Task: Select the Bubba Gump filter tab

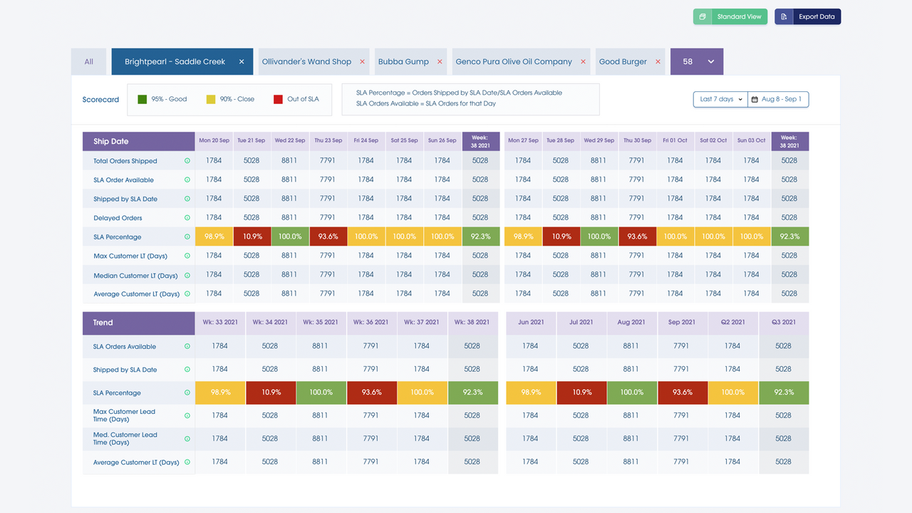Action: [403, 61]
